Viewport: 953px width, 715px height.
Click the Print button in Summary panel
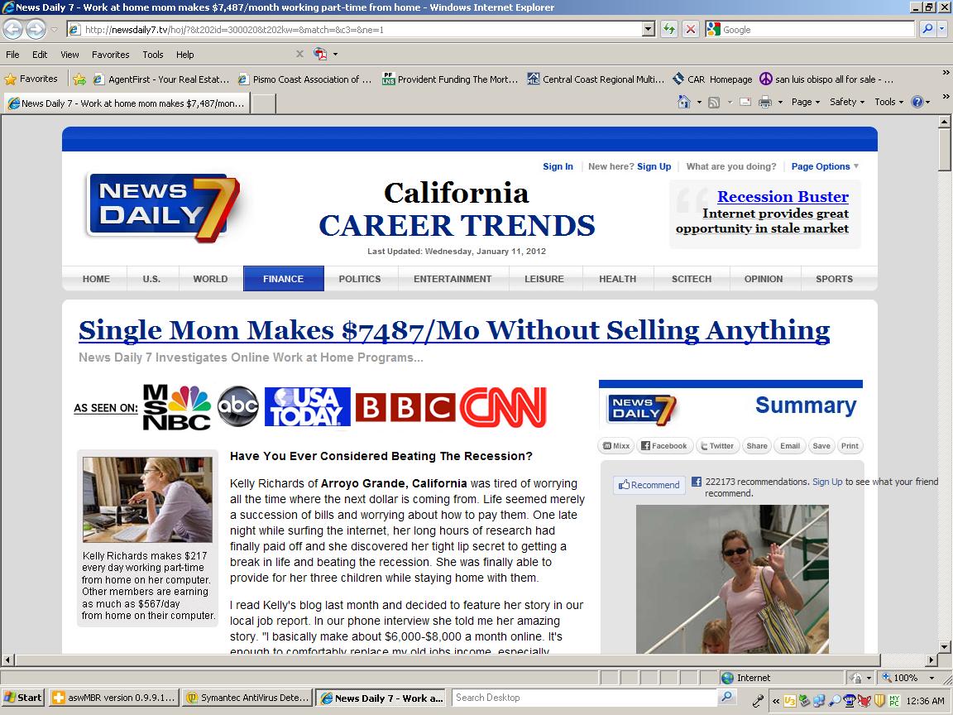point(850,446)
